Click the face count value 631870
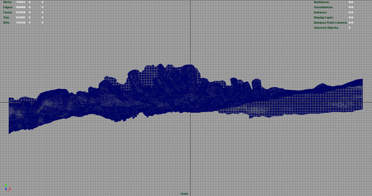Screen dimensions: 372x196 21,12
